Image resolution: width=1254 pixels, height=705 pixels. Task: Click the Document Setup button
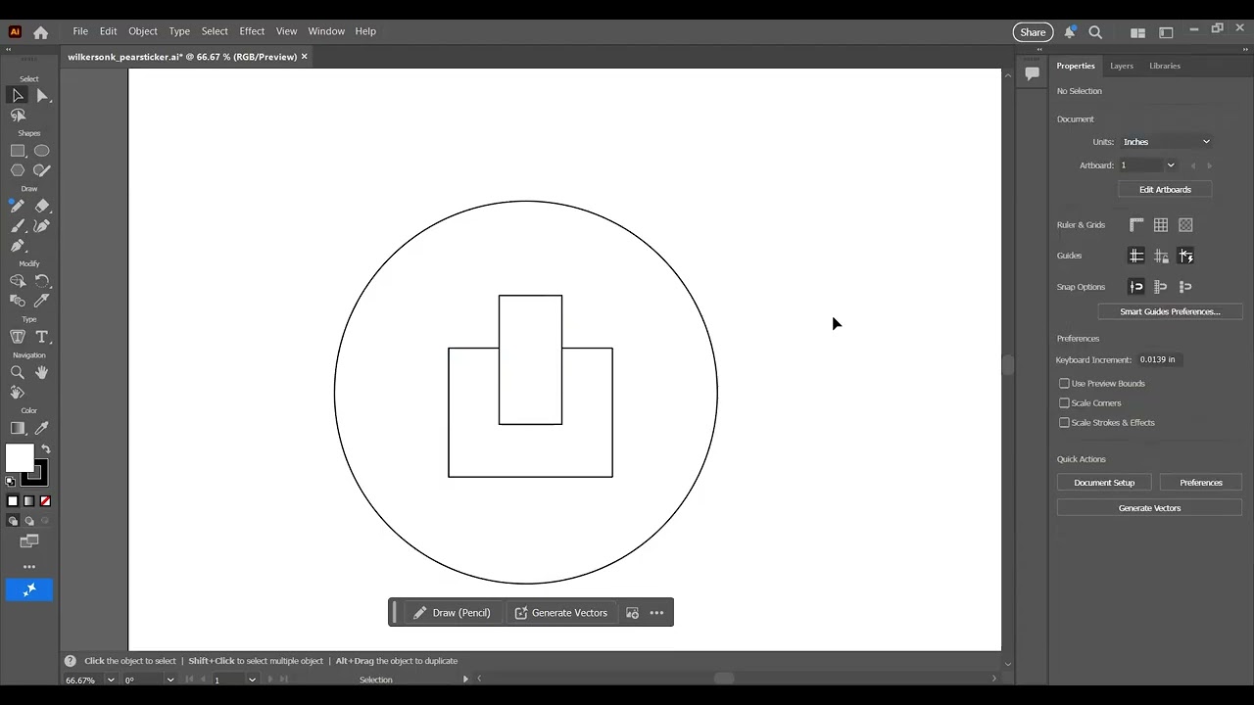point(1104,483)
